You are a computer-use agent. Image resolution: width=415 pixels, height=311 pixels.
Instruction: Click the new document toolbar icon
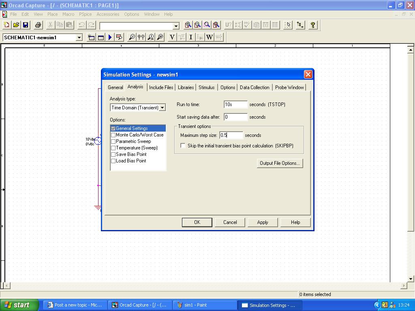[x=6, y=25]
